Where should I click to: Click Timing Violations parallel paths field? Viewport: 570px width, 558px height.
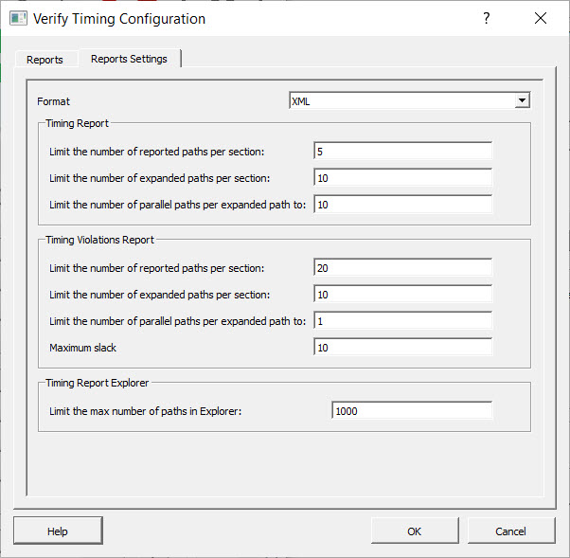pos(402,321)
